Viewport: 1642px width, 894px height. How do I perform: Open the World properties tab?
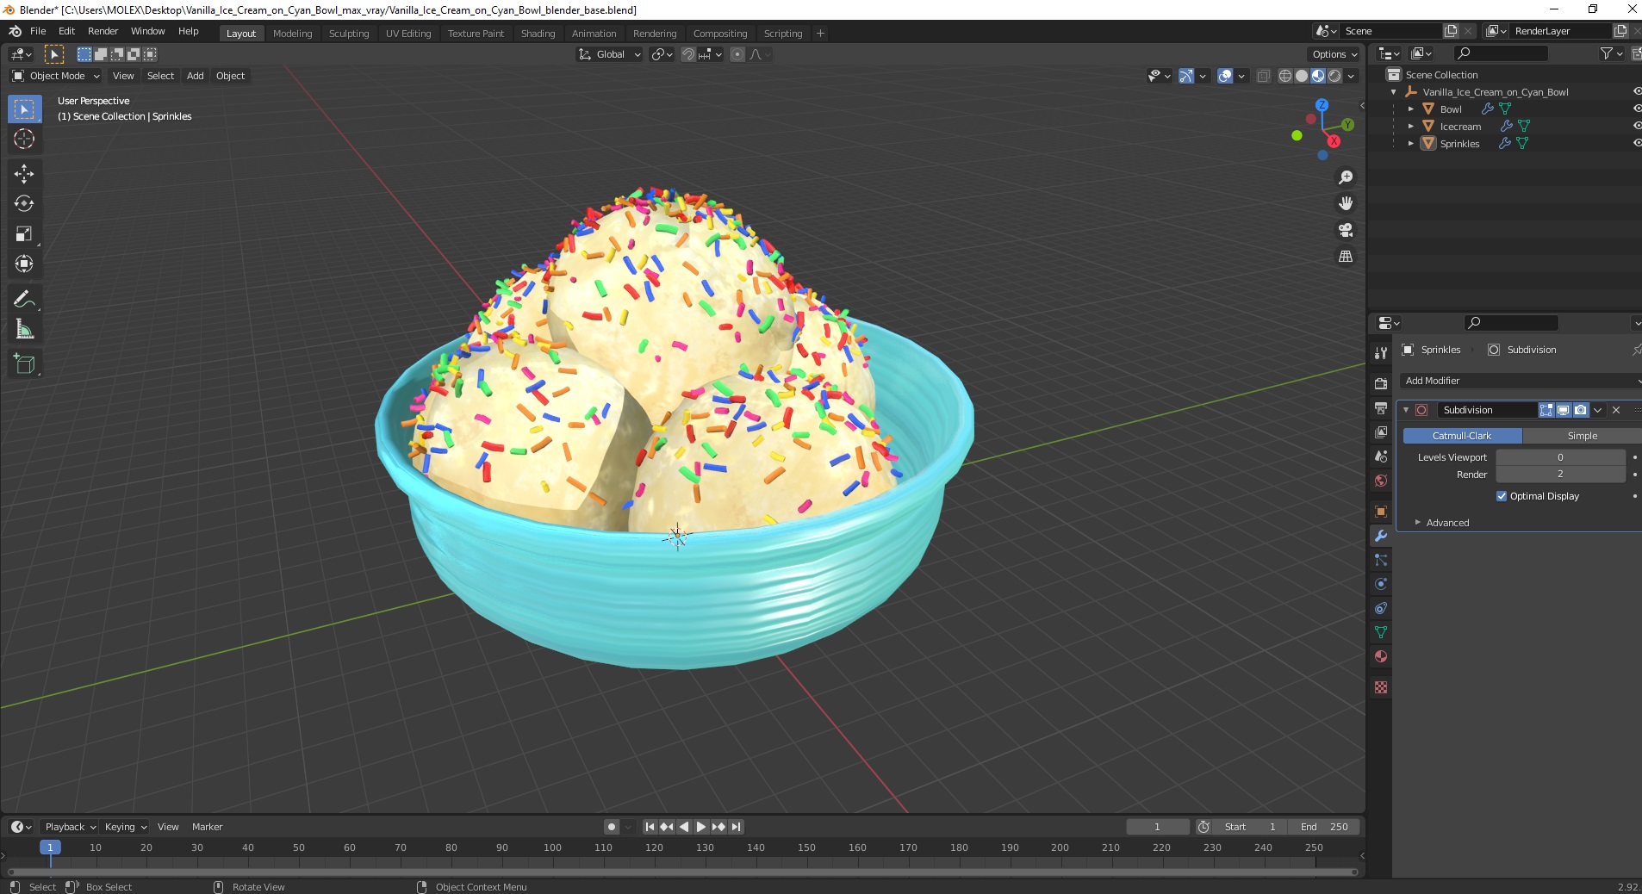pos(1381,481)
